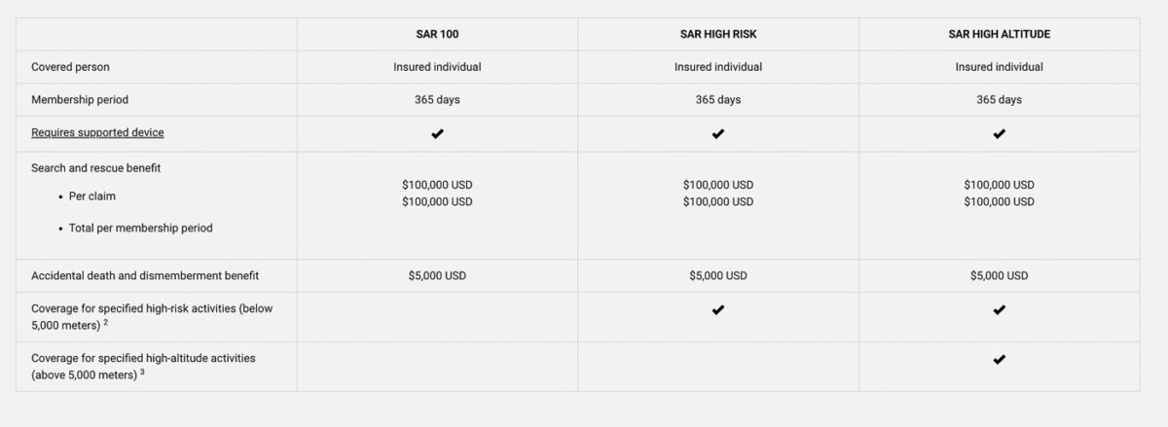Click the Total per membership period bullet

140,229
